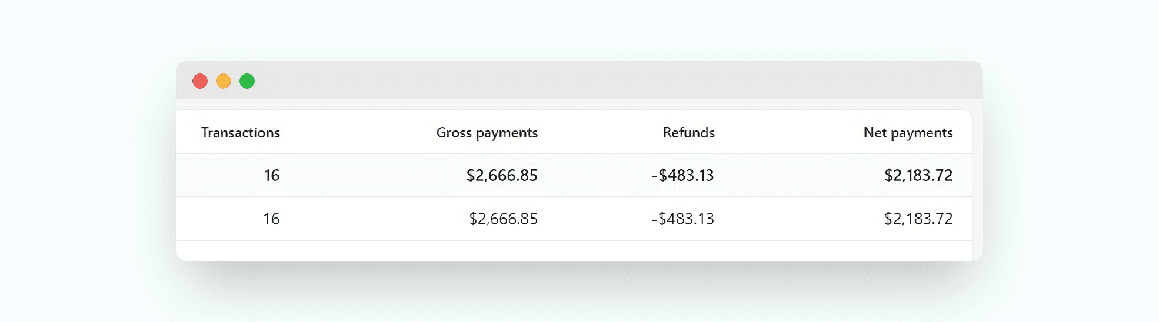Select the 16 in the second data row

coord(271,219)
